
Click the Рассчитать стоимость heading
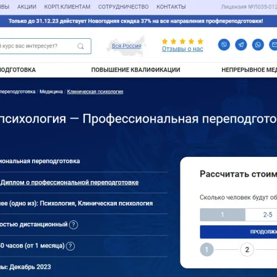238,174
